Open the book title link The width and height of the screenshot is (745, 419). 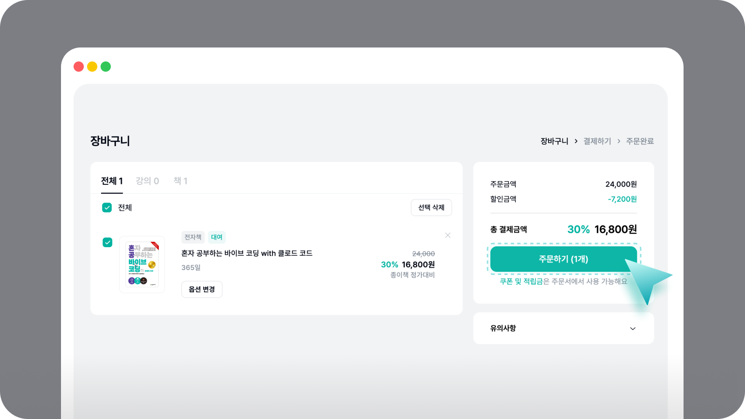(x=247, y=253)
